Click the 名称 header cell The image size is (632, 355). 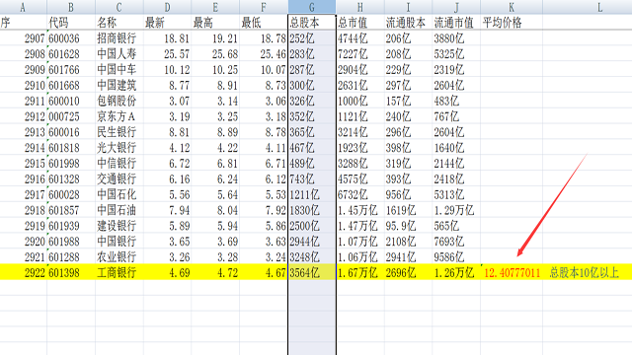pos(118,23)
